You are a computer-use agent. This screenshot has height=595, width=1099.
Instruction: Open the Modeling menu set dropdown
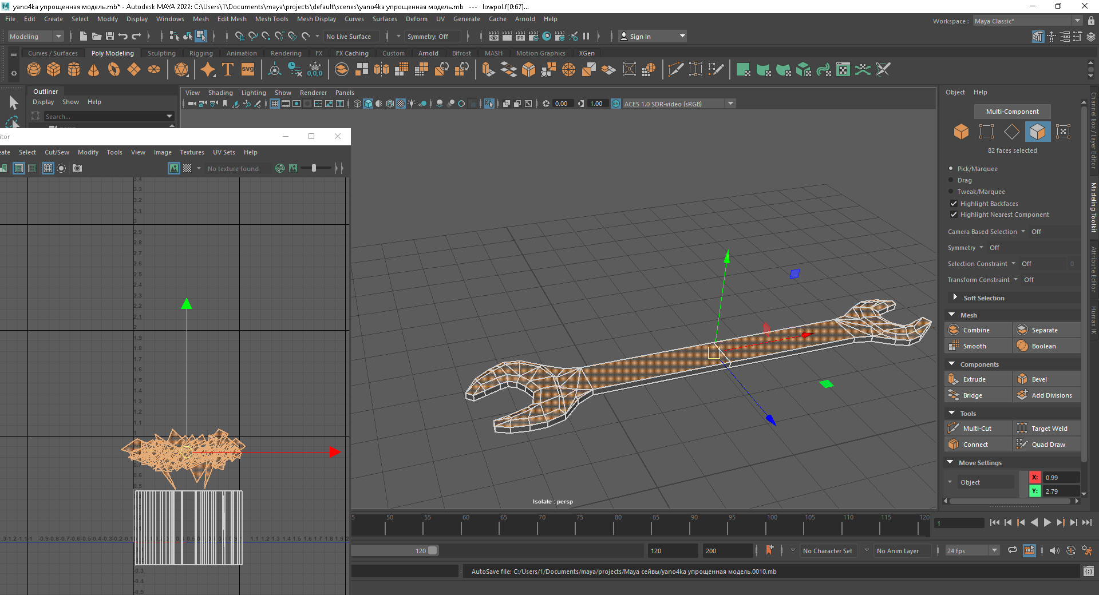tap(36, 36)
